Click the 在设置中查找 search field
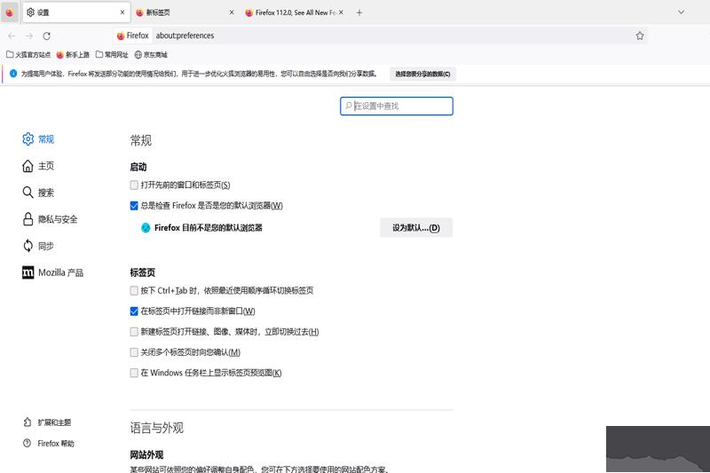Viewport: 710px width, 473px height. pos(397,106)
